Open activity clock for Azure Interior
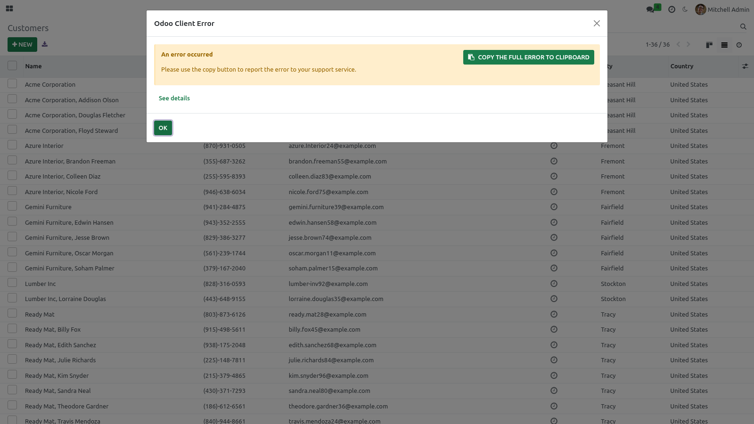The width and height of the screenshot is (754, 424). click(x=554, y=146)
